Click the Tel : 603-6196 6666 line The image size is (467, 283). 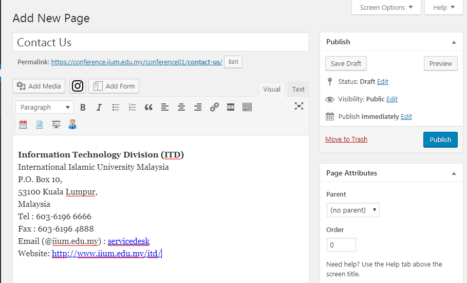tap(55, 217)
